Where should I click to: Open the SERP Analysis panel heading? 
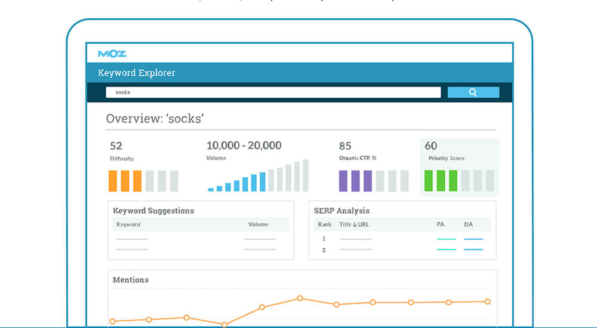[x=341, y=211]
